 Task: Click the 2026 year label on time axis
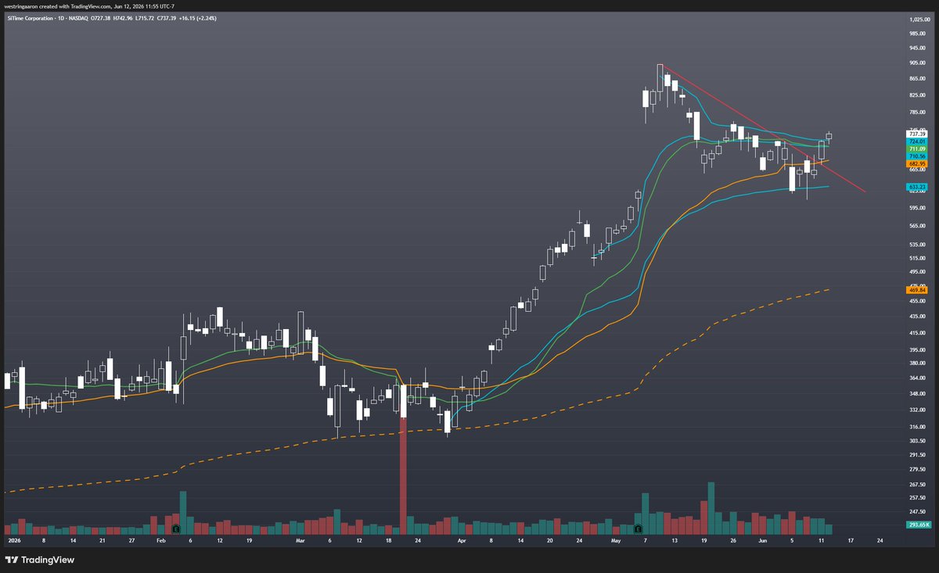pos(14,540)
